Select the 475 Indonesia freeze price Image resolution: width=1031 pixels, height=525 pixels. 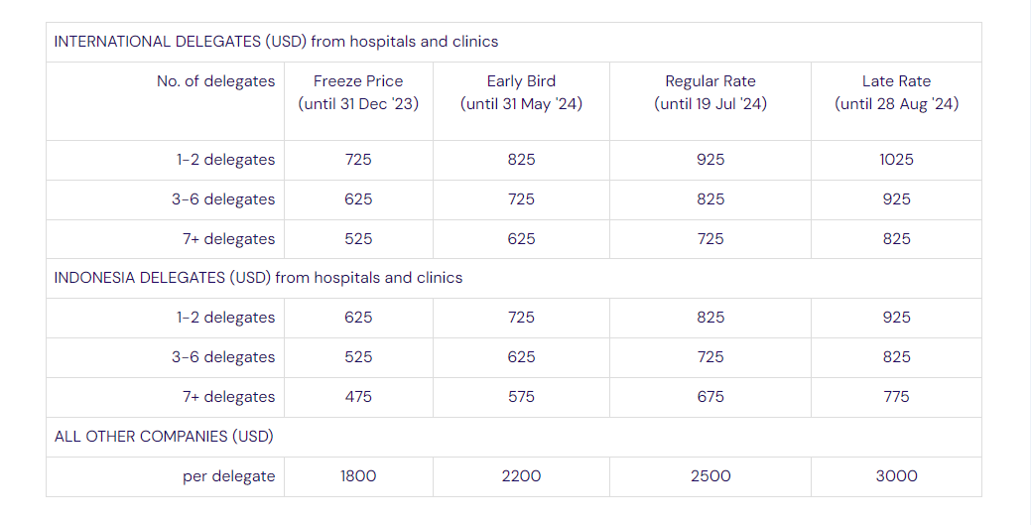(x=358, y=397)
